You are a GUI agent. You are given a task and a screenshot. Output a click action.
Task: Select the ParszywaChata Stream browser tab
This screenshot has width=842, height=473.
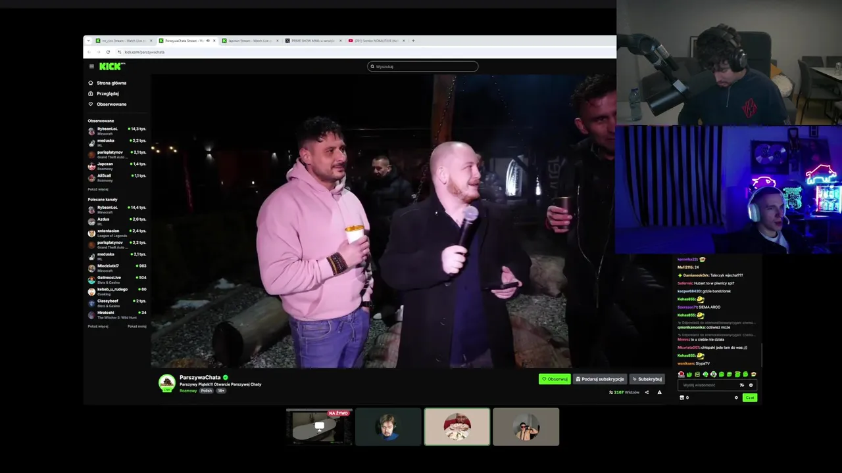tap(186, 41)
